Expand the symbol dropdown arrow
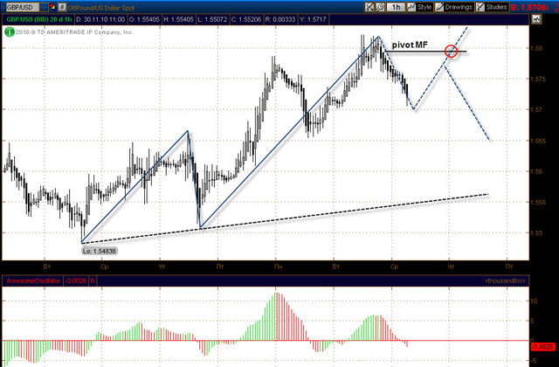559x367 pixels. [x=45, y=6]
